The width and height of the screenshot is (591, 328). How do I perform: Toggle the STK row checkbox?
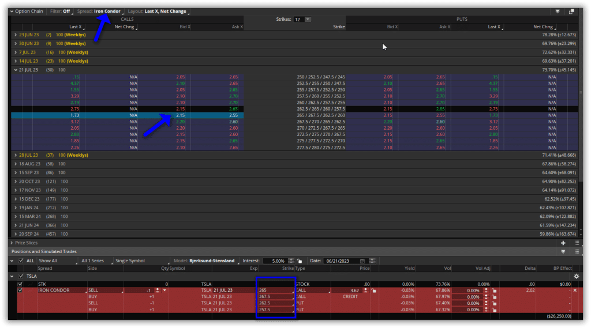21,284
